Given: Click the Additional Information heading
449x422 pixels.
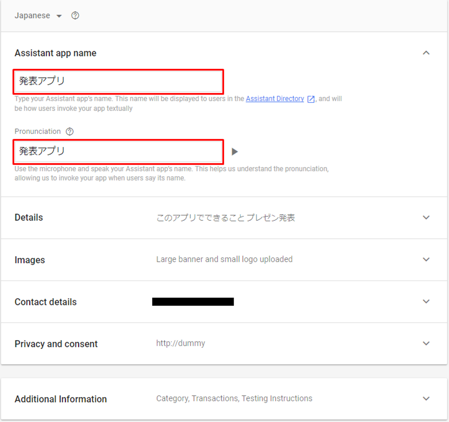Looking at the screenshot, I should [x=61, y=399].
